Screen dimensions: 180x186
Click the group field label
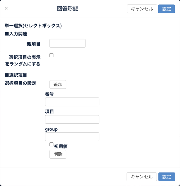tap(51, 129)
